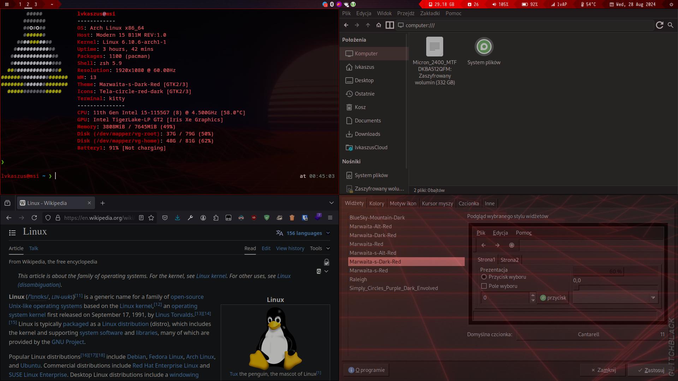
Task: Open new tab with plus button
Action: [x=102, y=203]
